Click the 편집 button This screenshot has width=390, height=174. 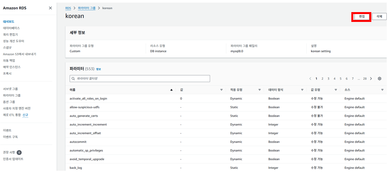pyautogui.click(x=361, y=17)
